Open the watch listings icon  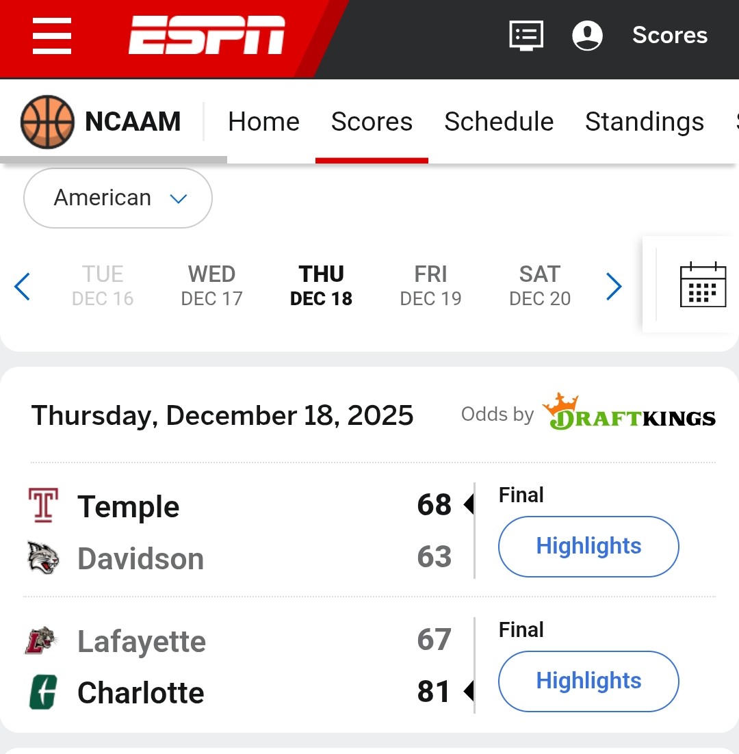[526, 35]
